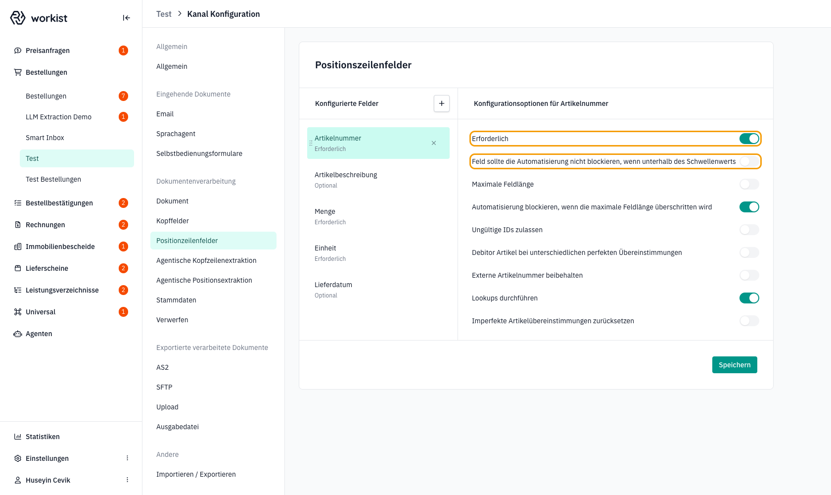Viewport: 831px width, 495px height.
Task: Click the Statistiken chart icon
Action: click(x=18, y=437)
